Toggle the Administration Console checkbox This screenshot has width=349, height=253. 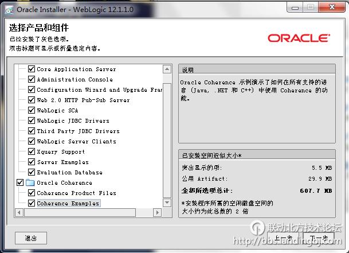(x=32, y=79)
